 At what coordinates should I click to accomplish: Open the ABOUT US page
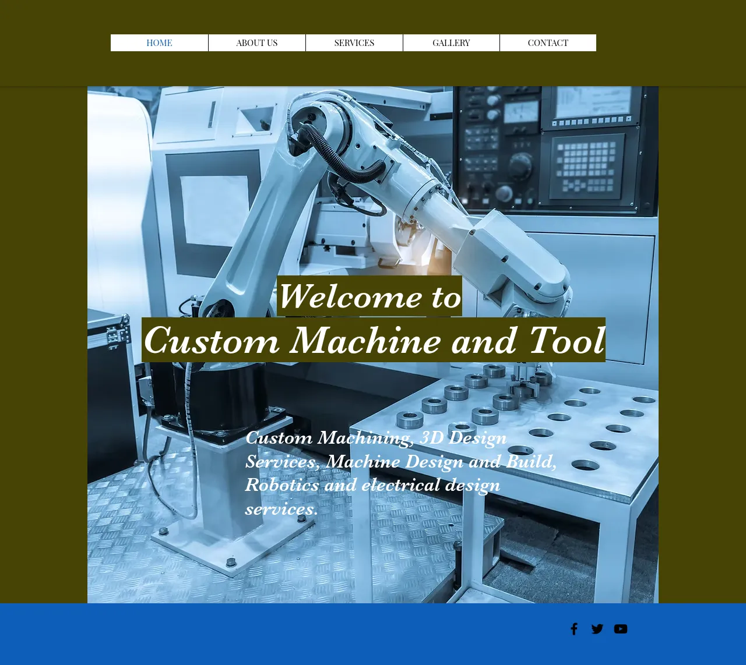[256, 43]
